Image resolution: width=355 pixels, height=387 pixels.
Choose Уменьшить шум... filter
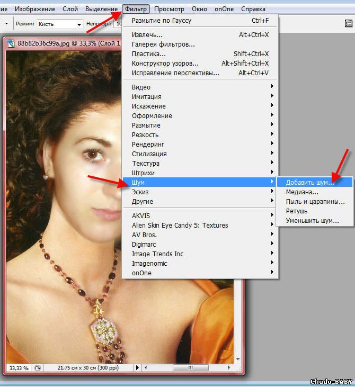315,221
